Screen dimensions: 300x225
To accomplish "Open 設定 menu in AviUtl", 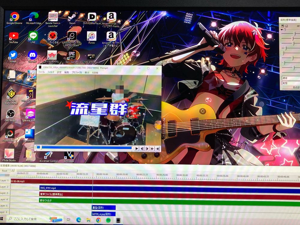I will pos(59,72).
